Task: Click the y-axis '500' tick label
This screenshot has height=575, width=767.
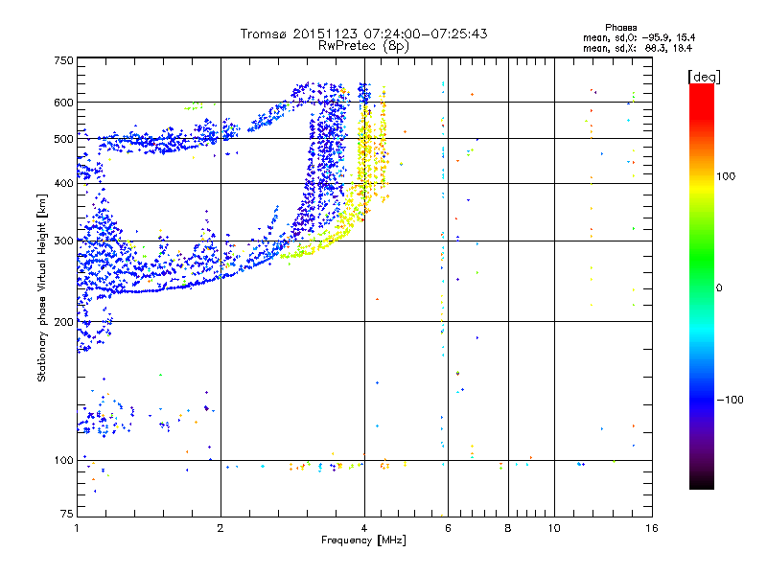Action: coord(63,139)
